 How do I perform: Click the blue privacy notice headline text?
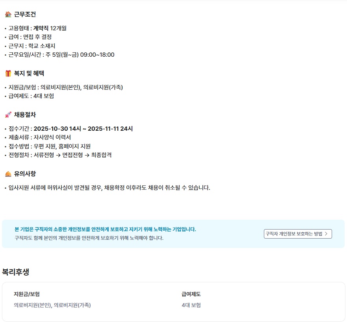tap(105, 230)
